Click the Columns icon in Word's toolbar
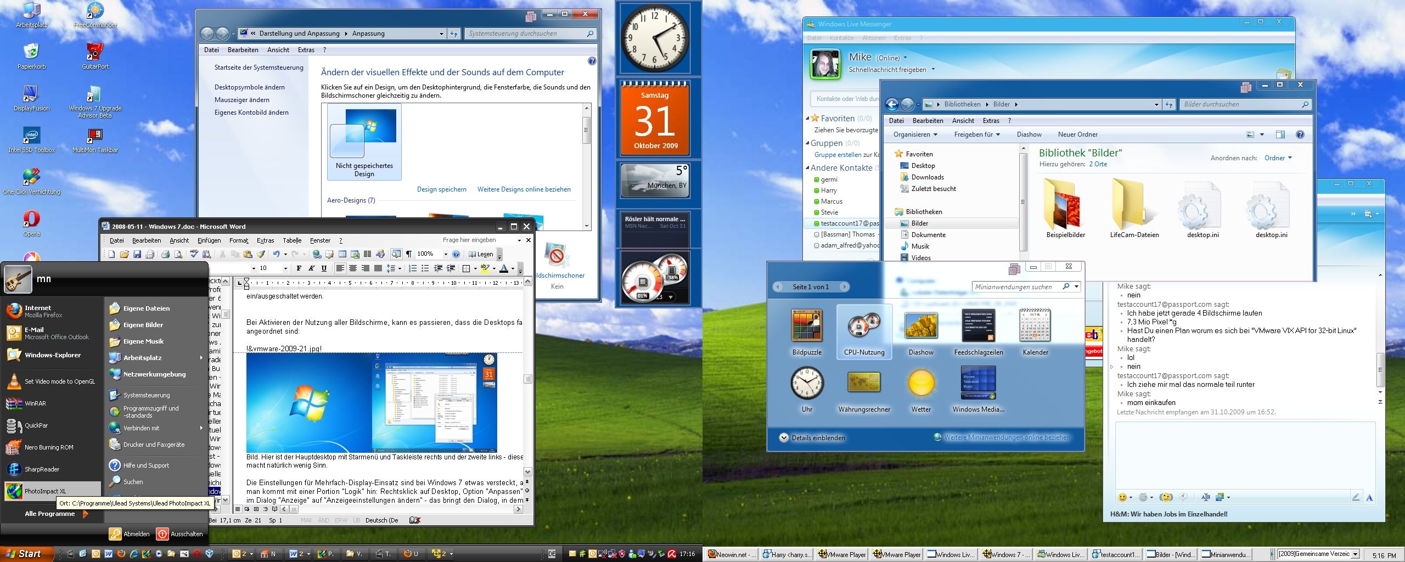 pos(368,254)
